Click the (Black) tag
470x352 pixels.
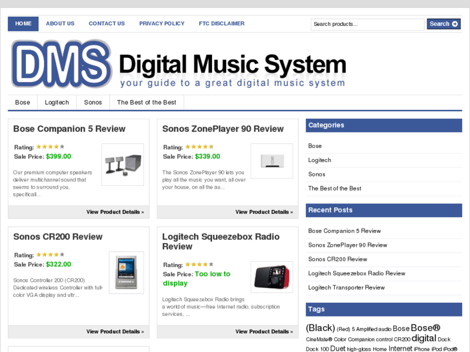[x=321, y=328]
